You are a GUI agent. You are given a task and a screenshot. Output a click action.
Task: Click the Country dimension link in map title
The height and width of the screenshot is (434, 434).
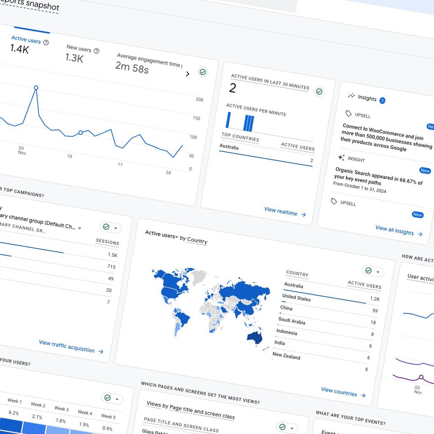click(197, 240)
